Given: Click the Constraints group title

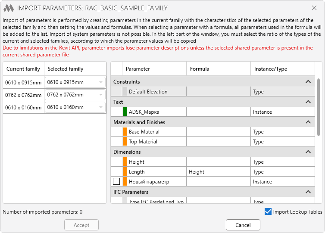Looking at the screenshot, I should pyautogui.click(x=126, y=81).
